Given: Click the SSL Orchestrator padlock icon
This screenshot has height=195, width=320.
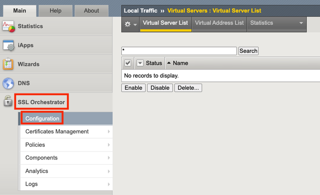Looking at the screenshot, I should [x=8, y=101].
